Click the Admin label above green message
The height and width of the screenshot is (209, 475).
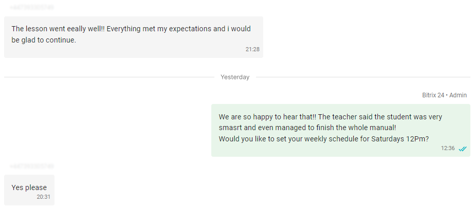pyautogui.click(x=458, y=95)
